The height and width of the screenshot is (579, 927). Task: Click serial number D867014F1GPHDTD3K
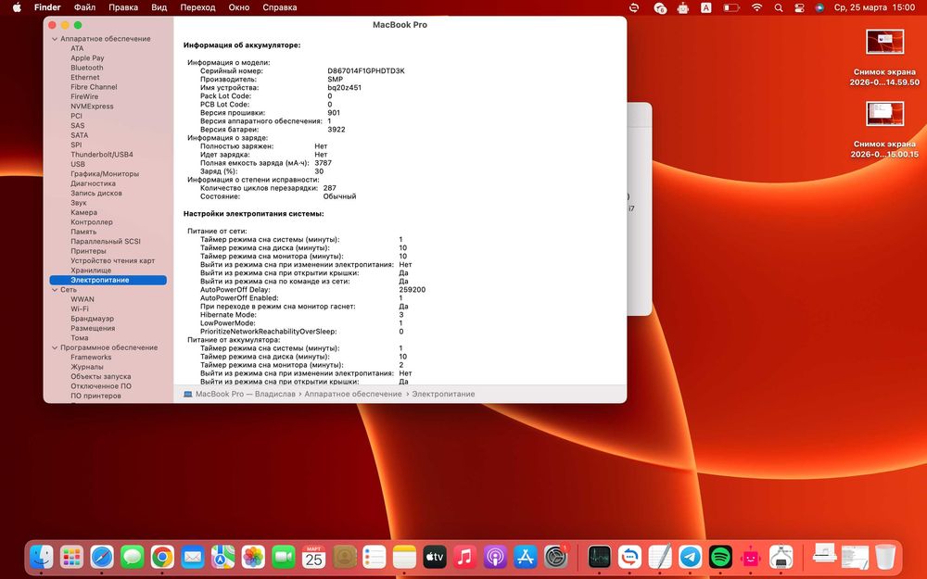click(366, 71)
